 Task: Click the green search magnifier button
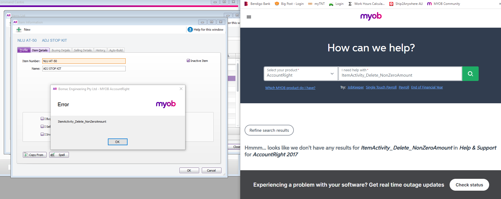pos(470,74)
